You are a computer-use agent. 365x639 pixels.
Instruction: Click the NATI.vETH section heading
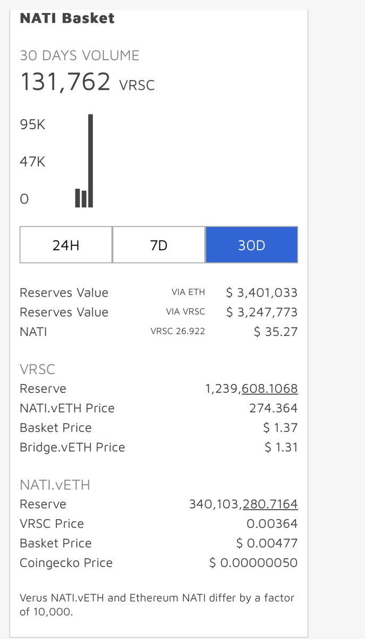click(55, 485)
